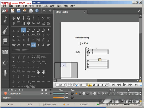This screenshot has height=108, width=144.
Task: Toggle let ring effect
Action: 38,57
